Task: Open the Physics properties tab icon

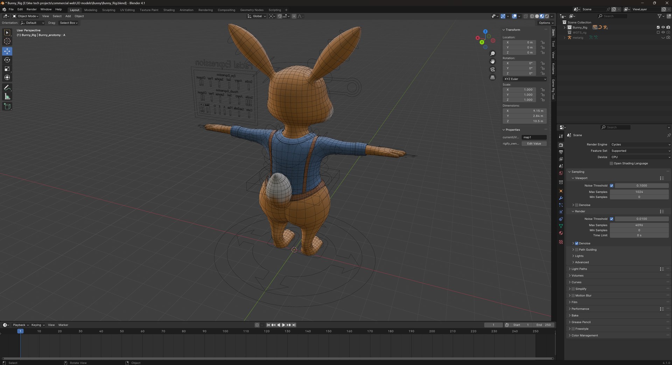Action: coord(561,212)
